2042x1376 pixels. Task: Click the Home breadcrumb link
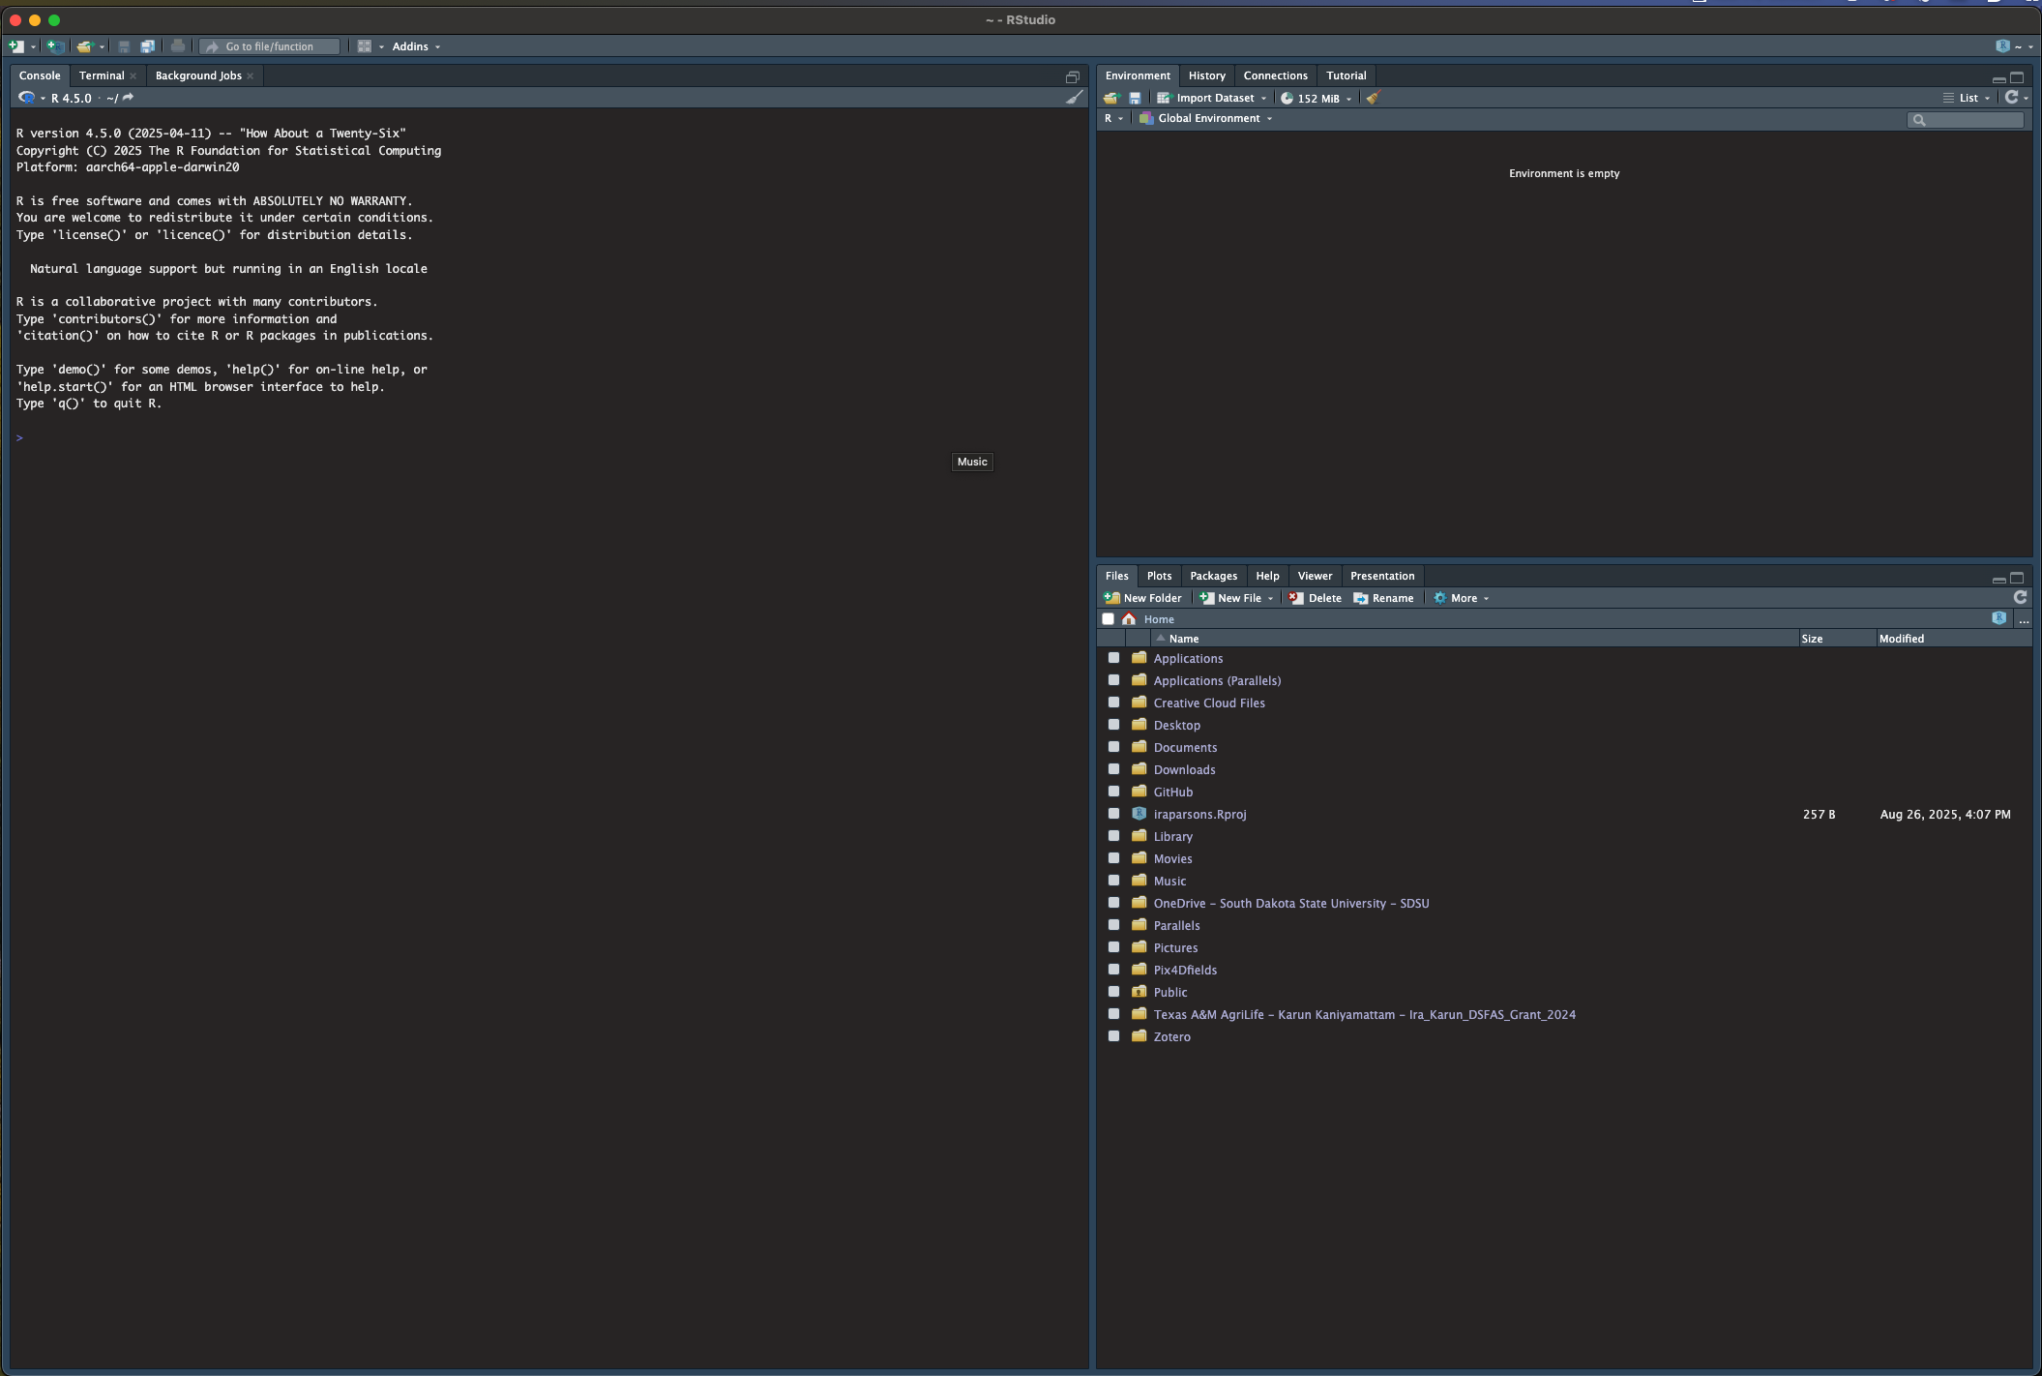pyautogui.click(x=1159, y=619)
